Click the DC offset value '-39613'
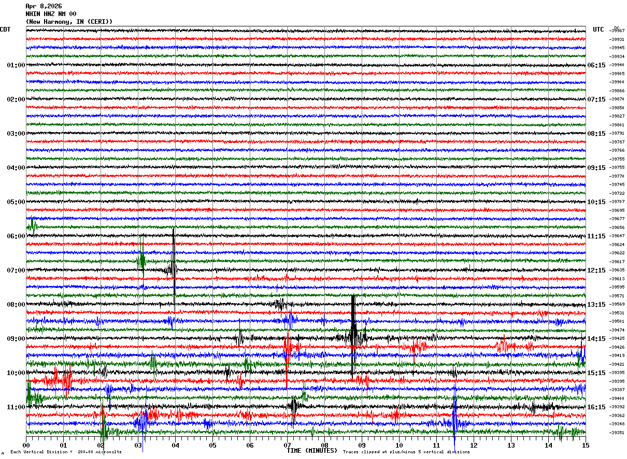 [617, 279]
